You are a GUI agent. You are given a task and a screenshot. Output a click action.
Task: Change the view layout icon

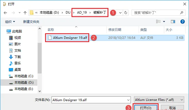coord(158,22)
